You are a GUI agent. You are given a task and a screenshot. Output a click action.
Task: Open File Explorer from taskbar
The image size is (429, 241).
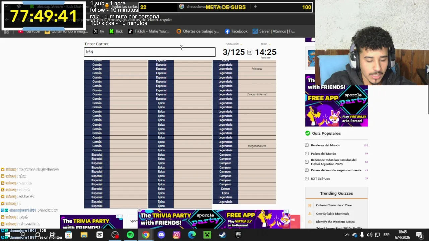84,235
